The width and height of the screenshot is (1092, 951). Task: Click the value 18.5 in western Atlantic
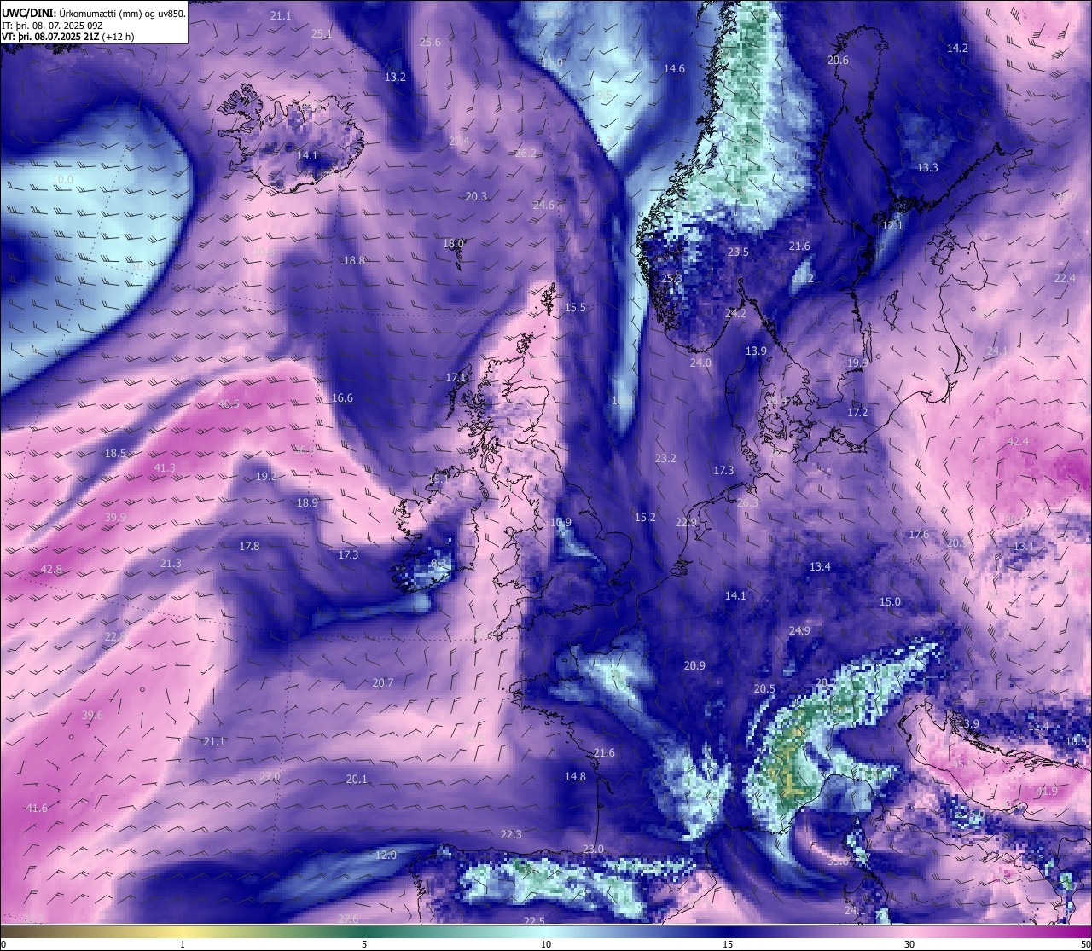[115, 453]
